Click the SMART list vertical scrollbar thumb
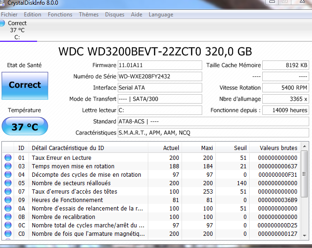 (x=304, y=174)
